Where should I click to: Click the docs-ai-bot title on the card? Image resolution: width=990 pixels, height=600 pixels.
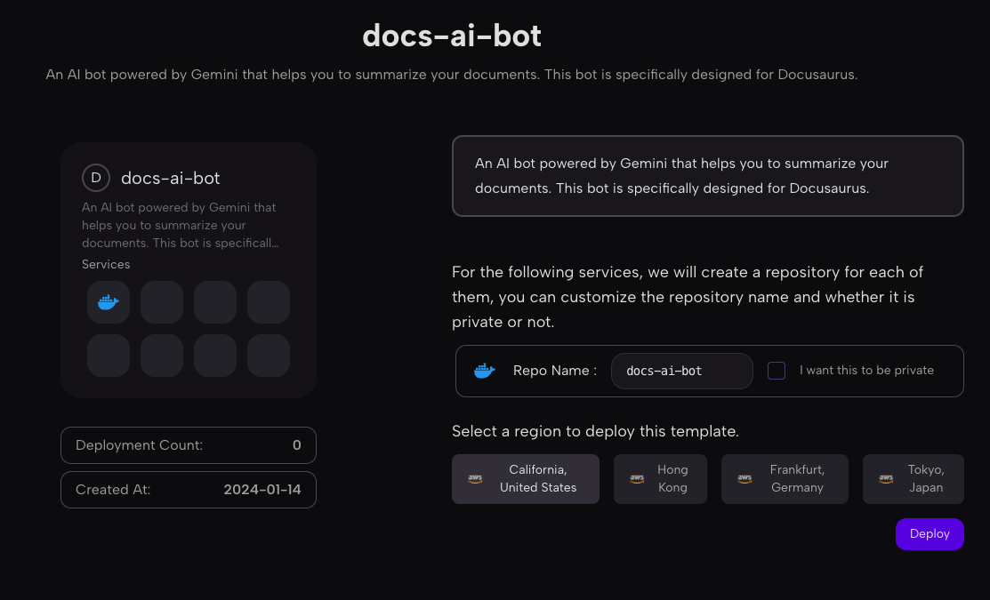click(x=171, y=178)
